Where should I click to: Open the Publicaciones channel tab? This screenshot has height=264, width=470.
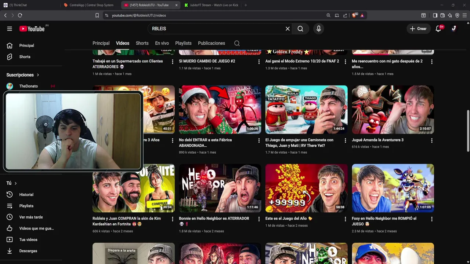click(211, 43)
